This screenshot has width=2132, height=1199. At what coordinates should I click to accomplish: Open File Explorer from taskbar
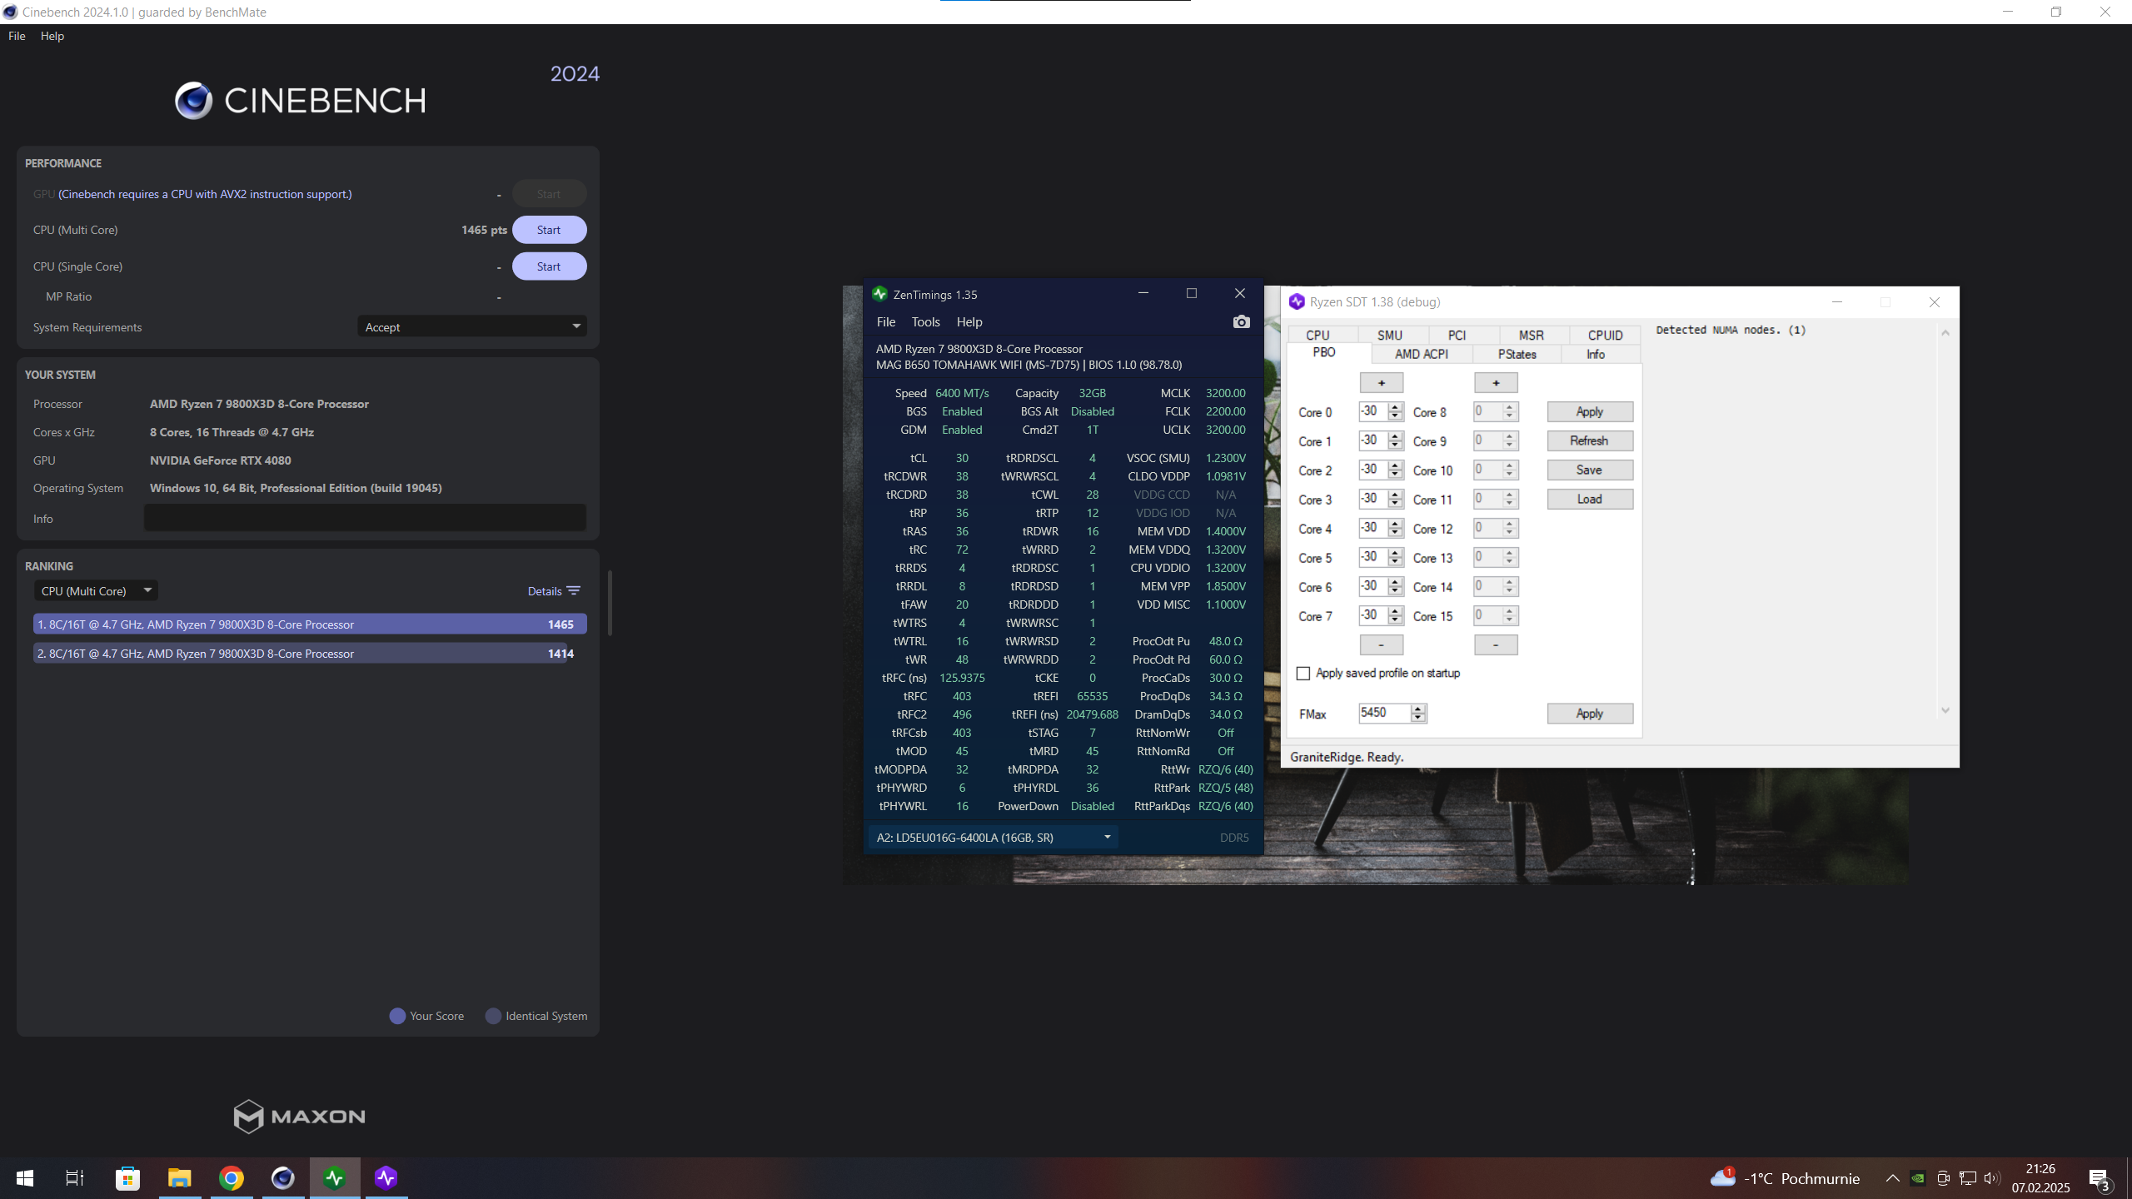pyautogui.click(x=179, y=1178)
